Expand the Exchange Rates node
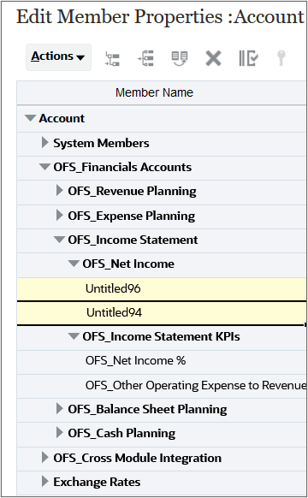 pyautogui.click(x=45, y=482)
